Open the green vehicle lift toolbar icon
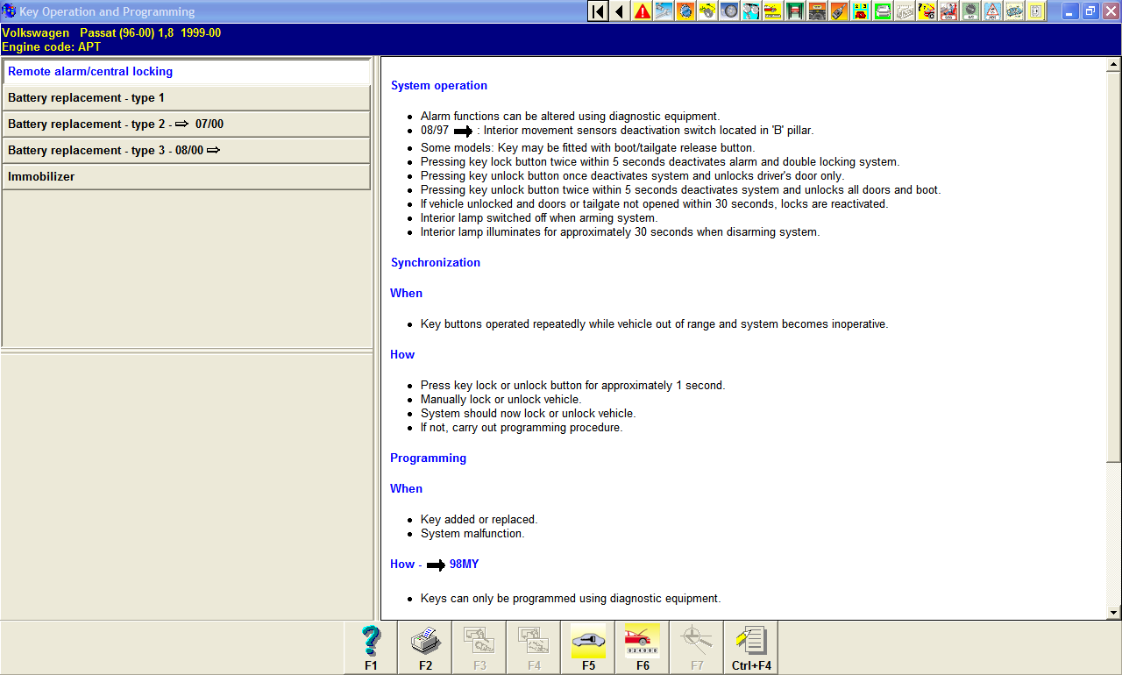Image resolution: width=1122 pixels, height=675 pixels. 795,11
